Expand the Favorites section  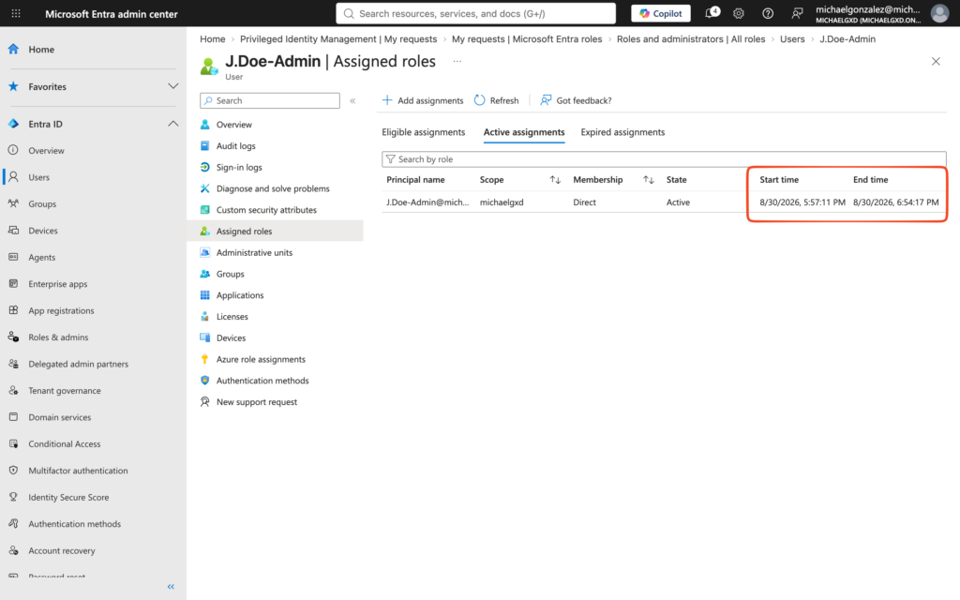173,86
